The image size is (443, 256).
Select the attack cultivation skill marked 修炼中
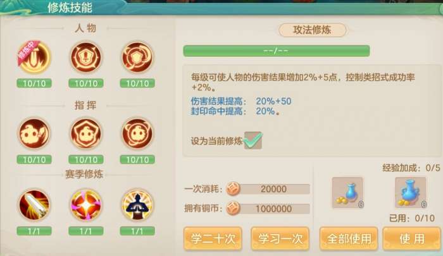[34, 58]
